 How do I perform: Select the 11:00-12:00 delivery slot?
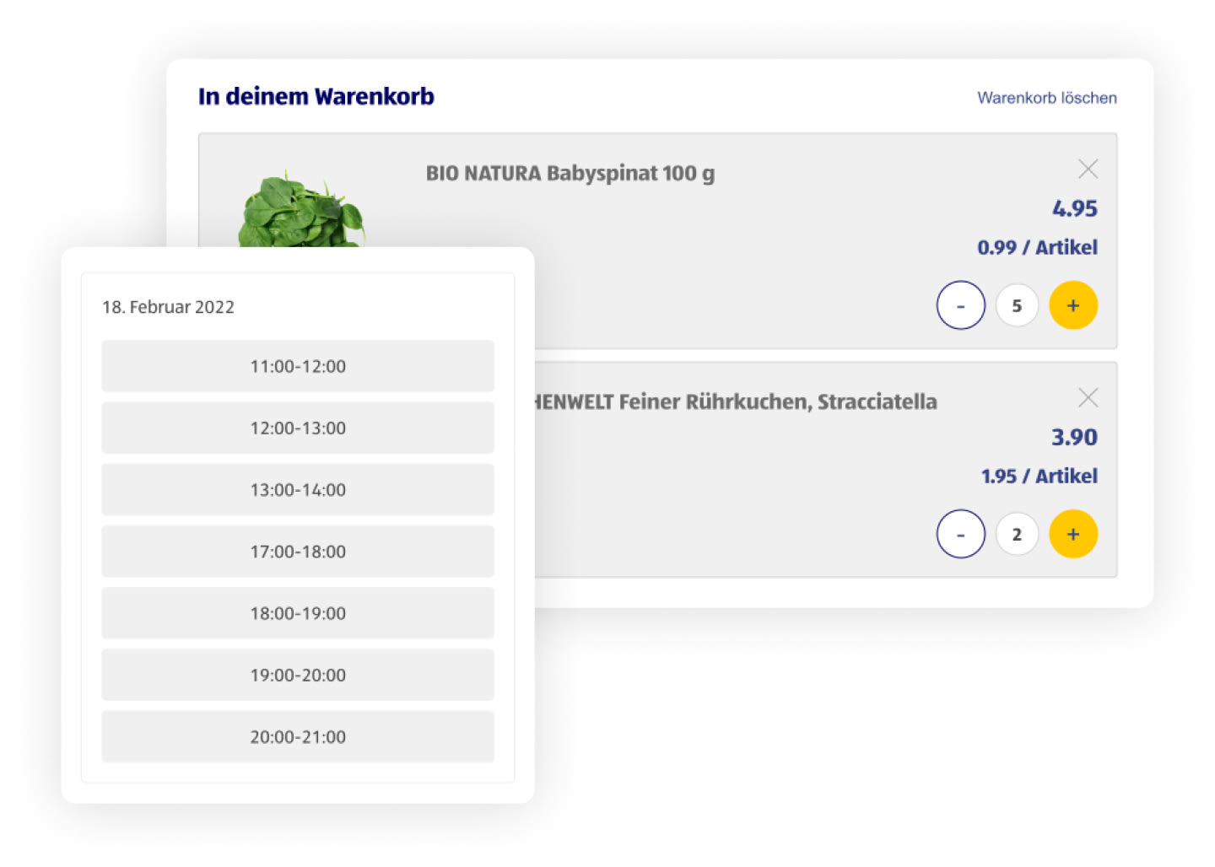coord(297,366)
